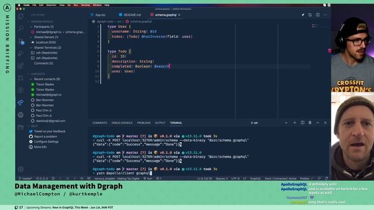Screen dimensions: 374x210
Task: Click the GitHub icon beside Report a problem
Action: click(x=31, y=136)
